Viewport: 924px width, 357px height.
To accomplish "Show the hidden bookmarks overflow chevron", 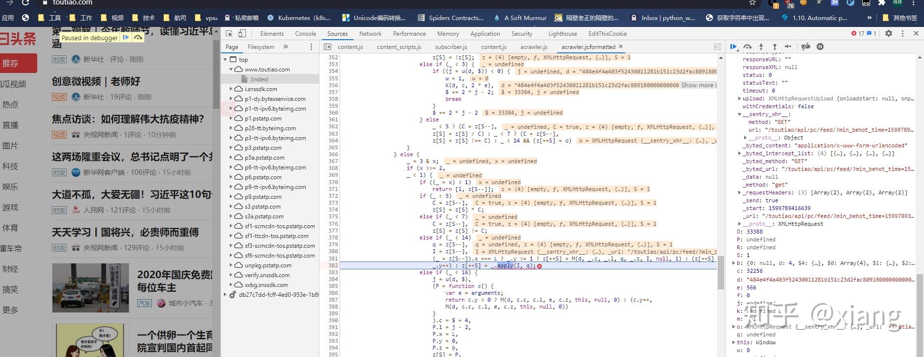I will pos(870,18).
